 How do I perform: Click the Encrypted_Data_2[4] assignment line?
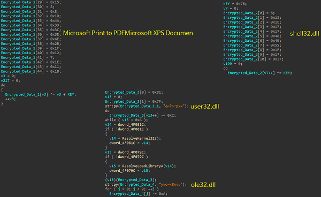click(x=252, y=32)
